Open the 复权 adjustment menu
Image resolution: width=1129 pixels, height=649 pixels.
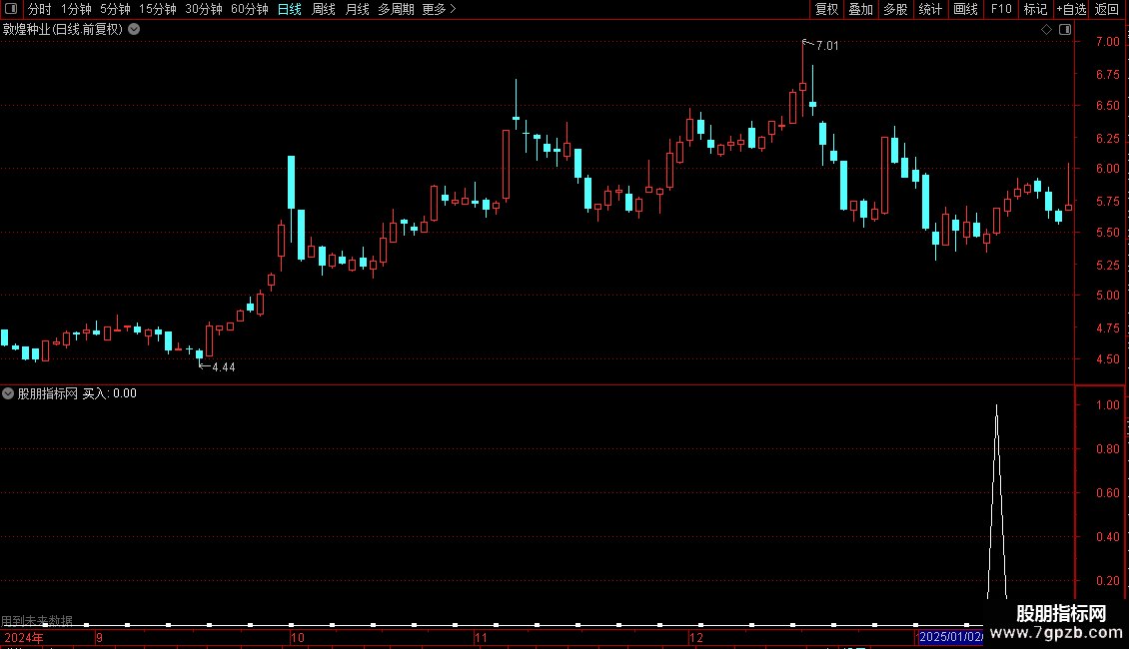(x=826, y=9)
